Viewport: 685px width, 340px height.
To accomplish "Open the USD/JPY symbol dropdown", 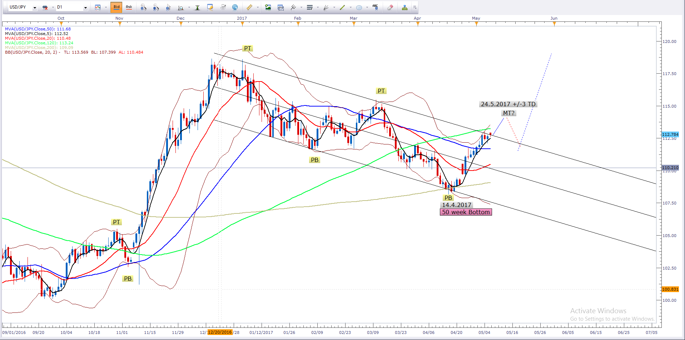I will tap(35, 8).
